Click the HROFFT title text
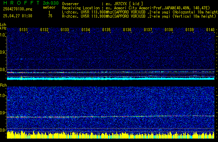 point(21,3)
